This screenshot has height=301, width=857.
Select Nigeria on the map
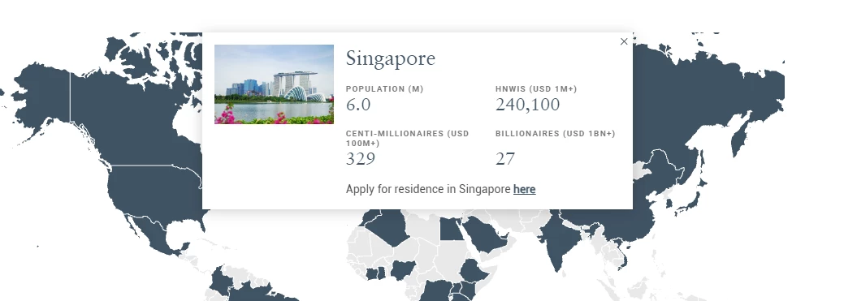404,269
